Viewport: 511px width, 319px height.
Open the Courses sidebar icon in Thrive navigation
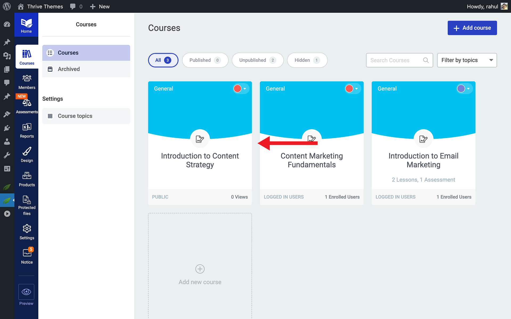[26, 54]
